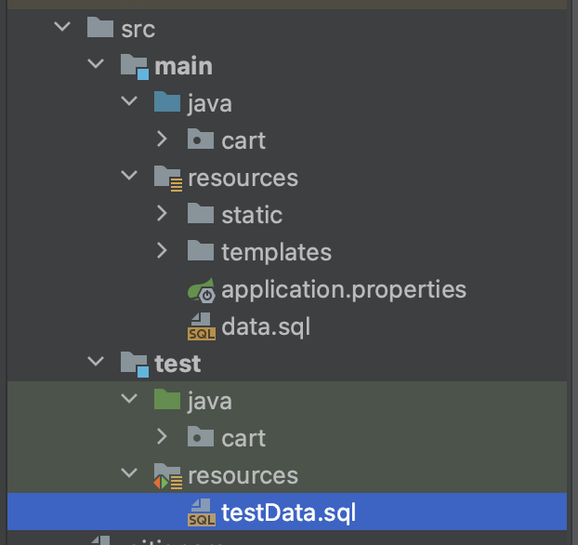
Task: Collapse the test module chevron
Action: (x=96, y=361)
